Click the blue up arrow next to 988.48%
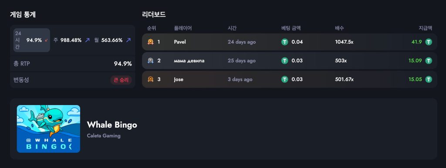 click(x=87, y=40)
